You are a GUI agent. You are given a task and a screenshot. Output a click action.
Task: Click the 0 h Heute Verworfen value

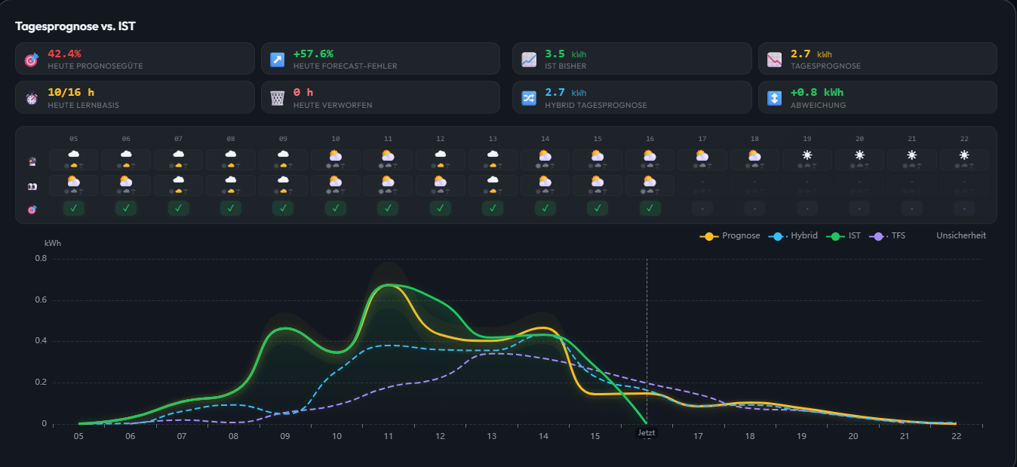click(303, 93)
